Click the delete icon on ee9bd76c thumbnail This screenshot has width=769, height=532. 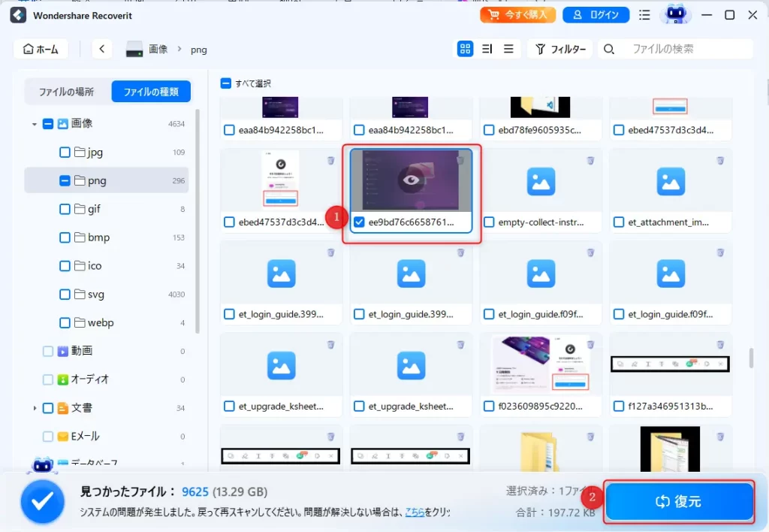tap(462, 160)
